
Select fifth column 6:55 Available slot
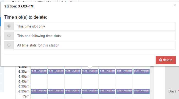[107, 91]
